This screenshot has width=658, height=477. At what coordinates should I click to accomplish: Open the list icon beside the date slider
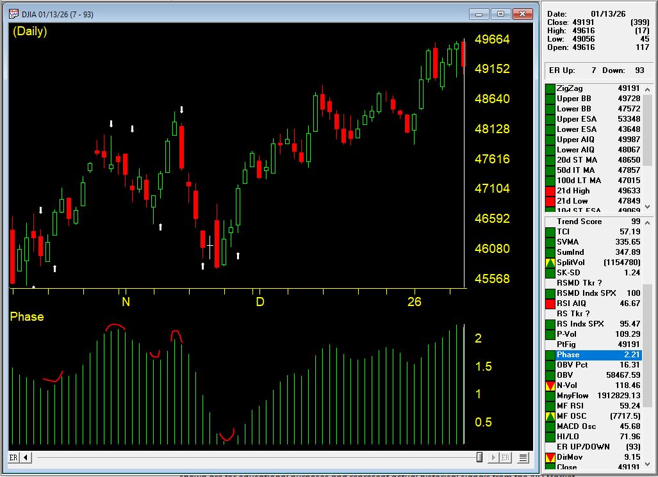click(523, 457)
